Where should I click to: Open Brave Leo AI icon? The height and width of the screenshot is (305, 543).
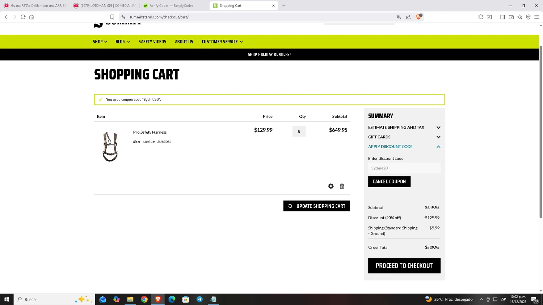click(520, 17)
